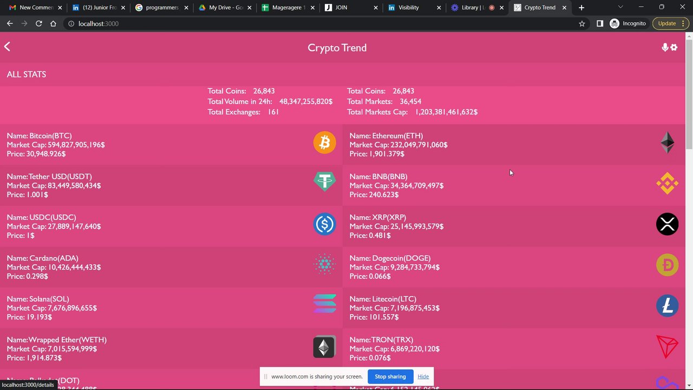Click the Solana striped logo icon
The image size is (693, 390).
[x=325, y=304]
